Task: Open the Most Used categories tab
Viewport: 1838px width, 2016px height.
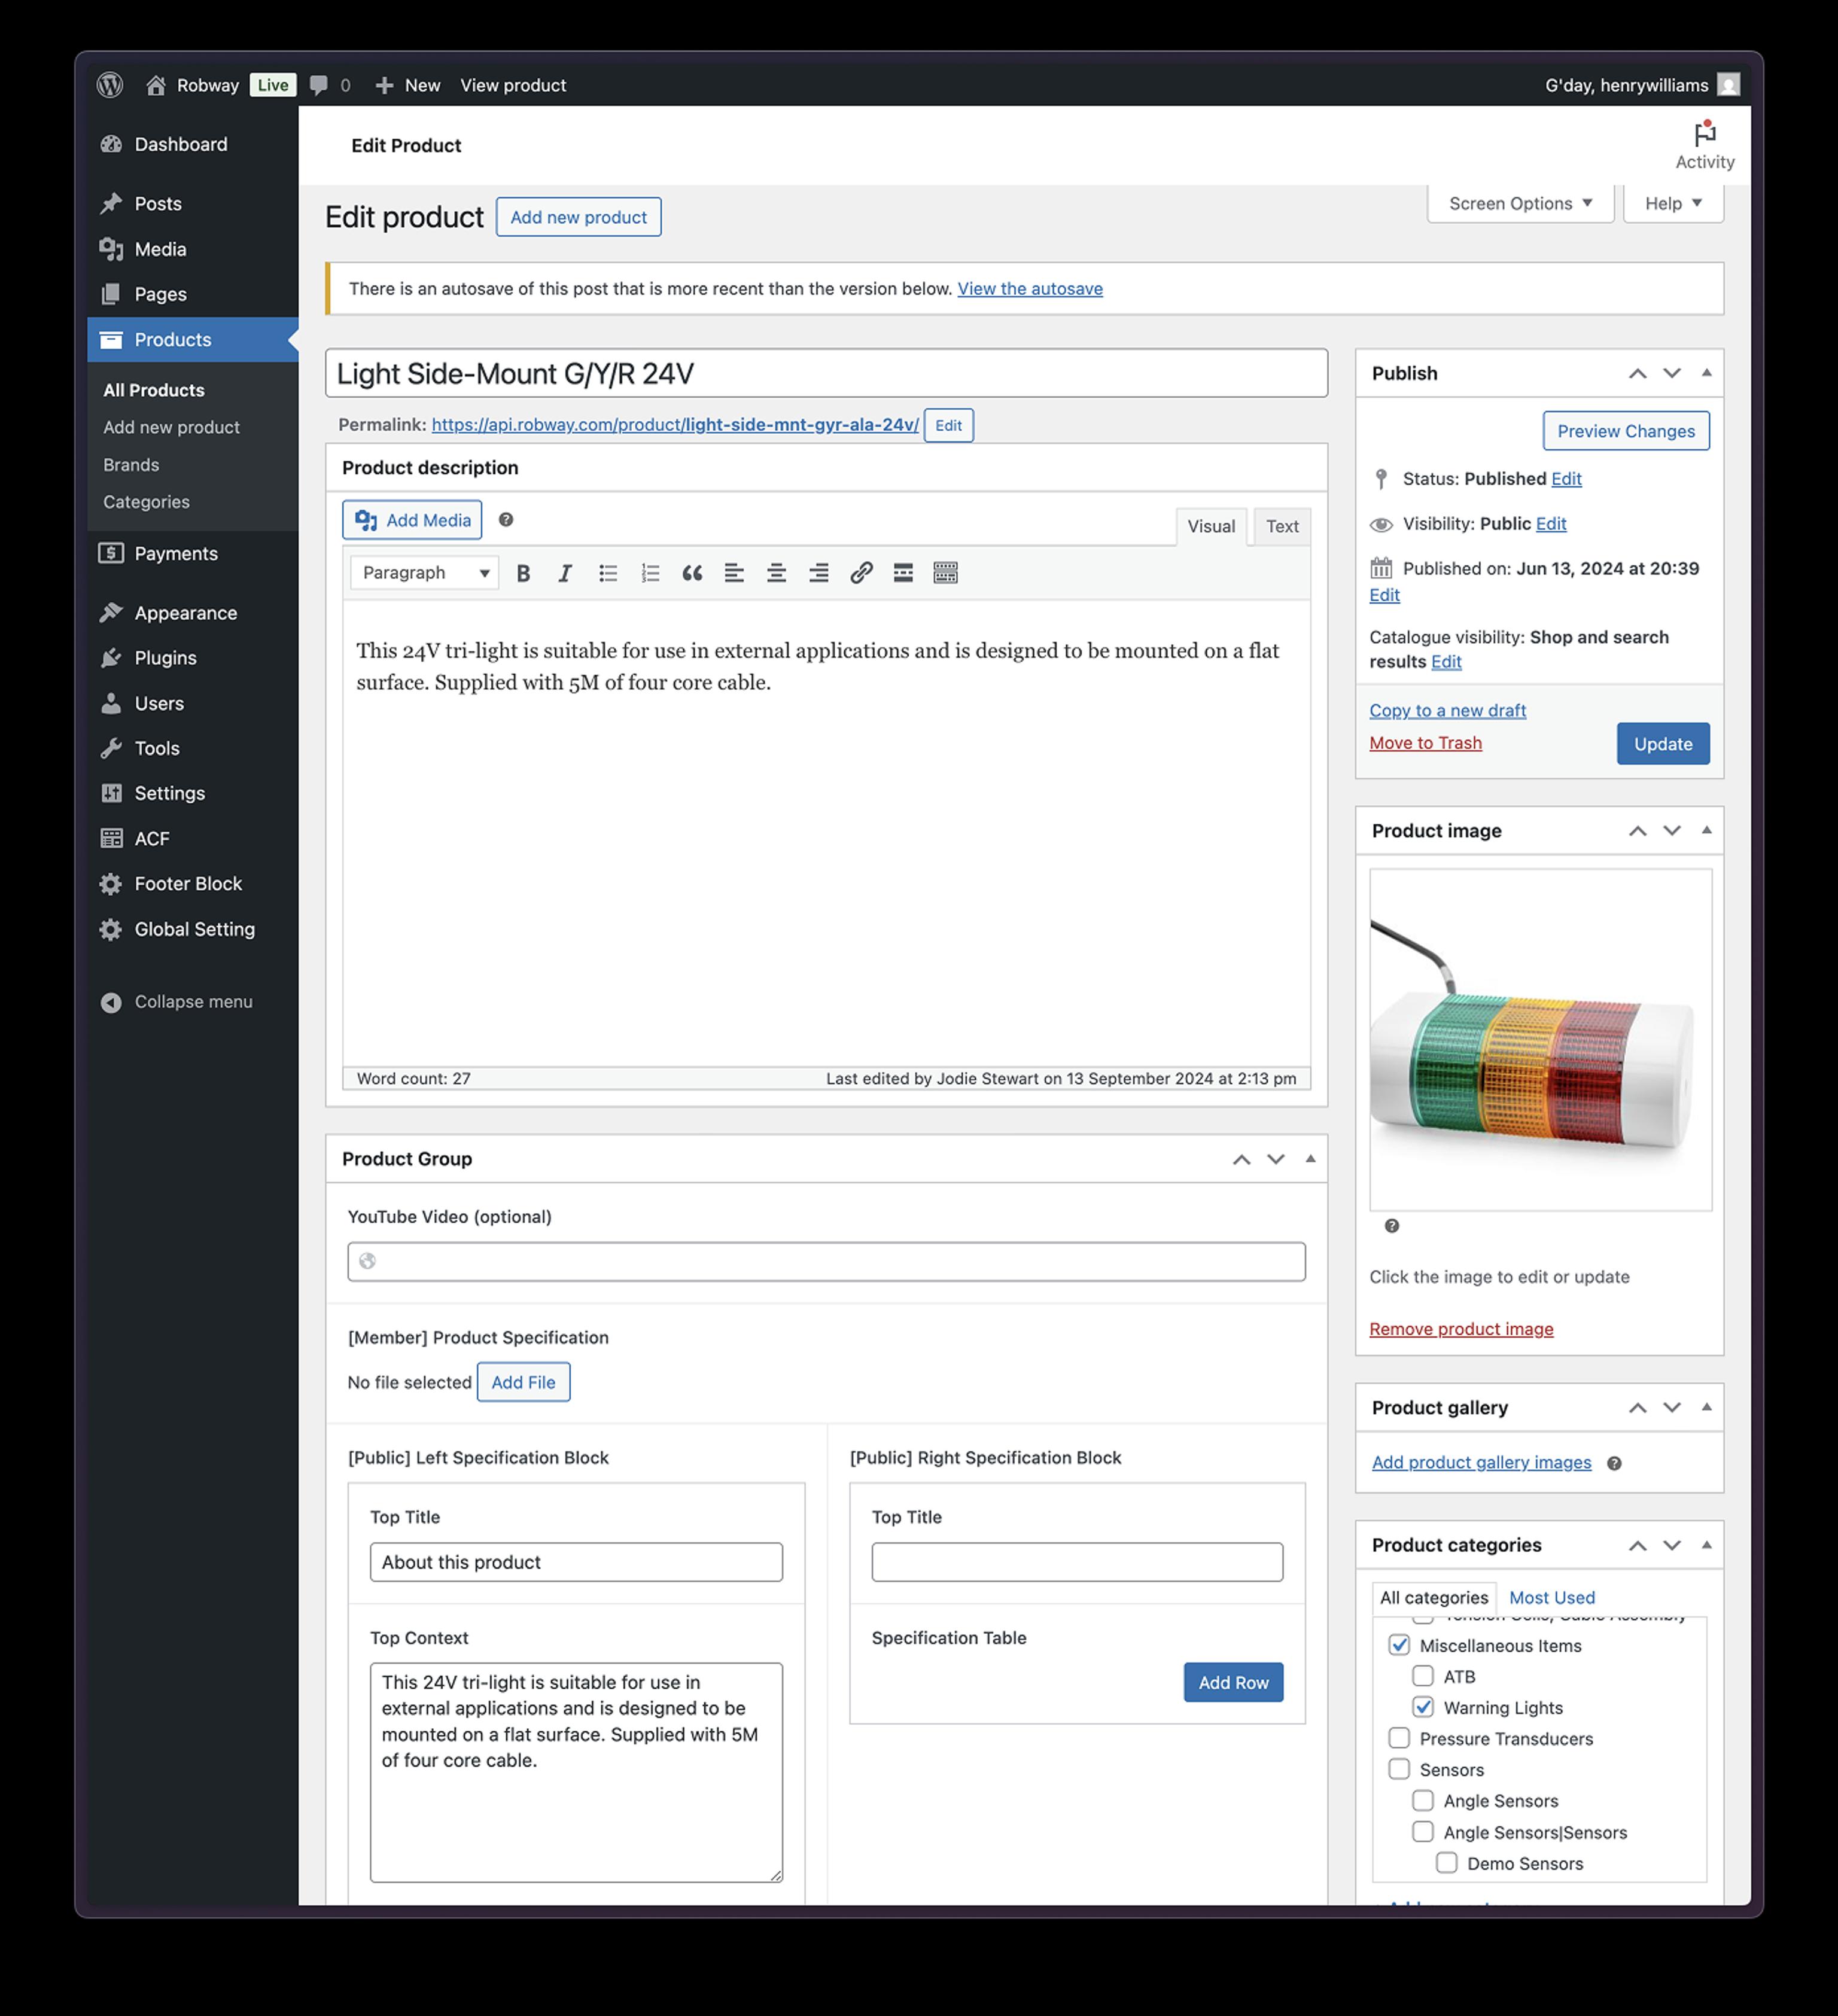Action: pos(1551,1597)
